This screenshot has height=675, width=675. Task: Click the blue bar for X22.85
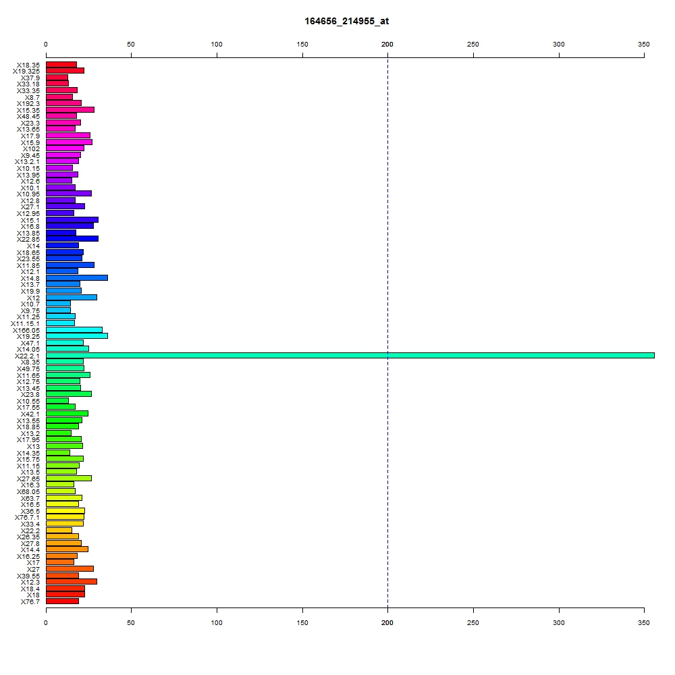pos(72,238)
